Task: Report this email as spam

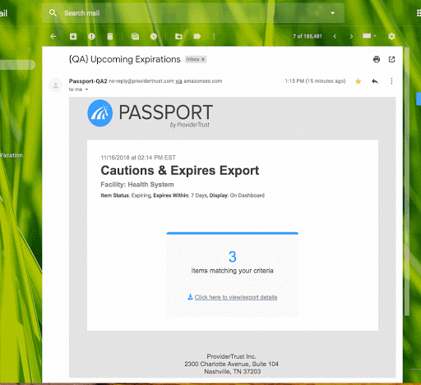Action: (x=91, y=36)
